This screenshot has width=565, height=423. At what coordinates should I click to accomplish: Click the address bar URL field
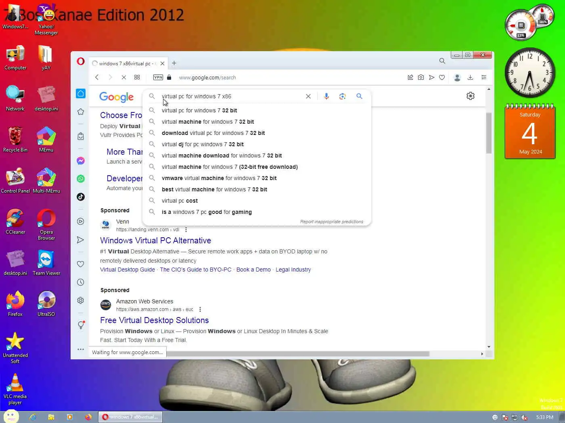[x=291, y=77]
